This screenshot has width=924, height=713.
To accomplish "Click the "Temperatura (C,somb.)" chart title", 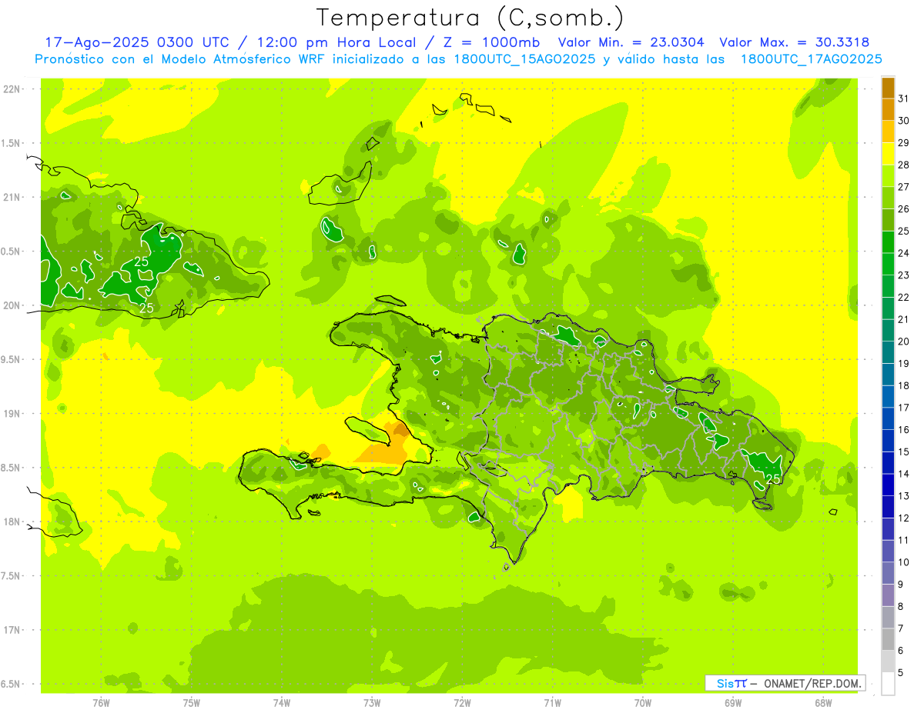I will click(470, 18).
